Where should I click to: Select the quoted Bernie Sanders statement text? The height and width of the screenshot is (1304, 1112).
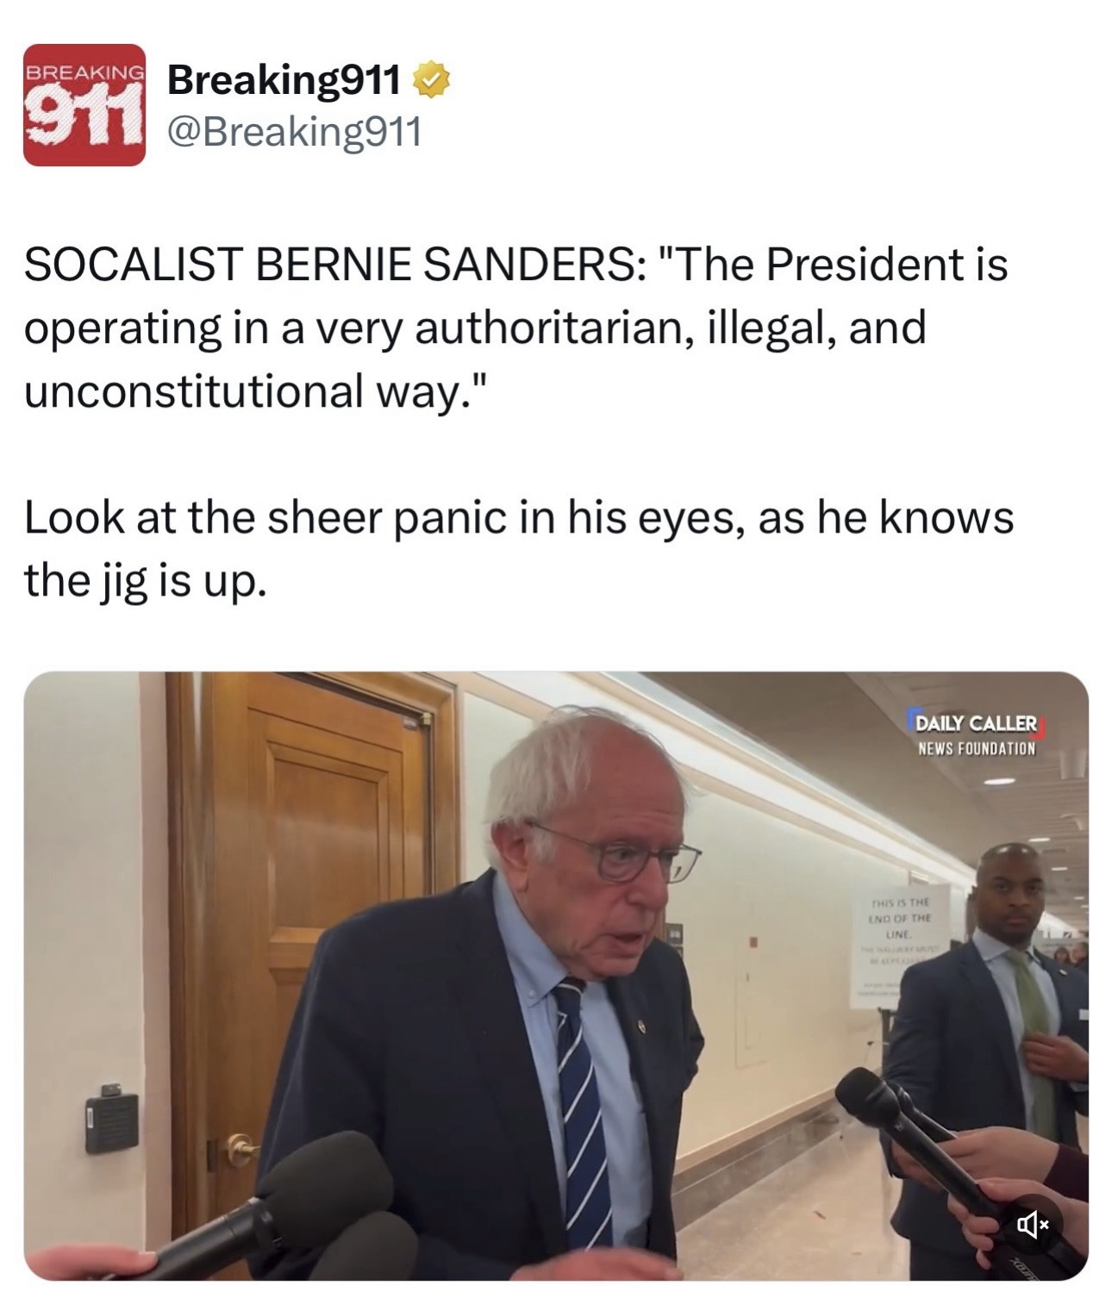click(515, 327)
